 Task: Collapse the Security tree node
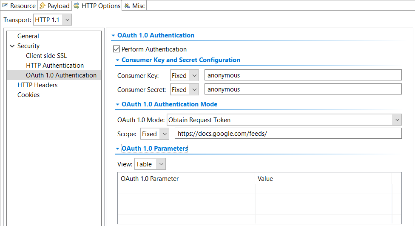pos(12,46)
